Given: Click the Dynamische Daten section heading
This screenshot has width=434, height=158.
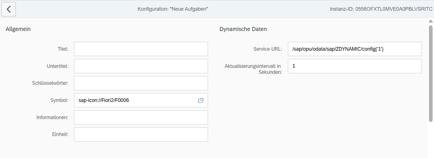Looking at the screenshot, I should pos(243,29).
